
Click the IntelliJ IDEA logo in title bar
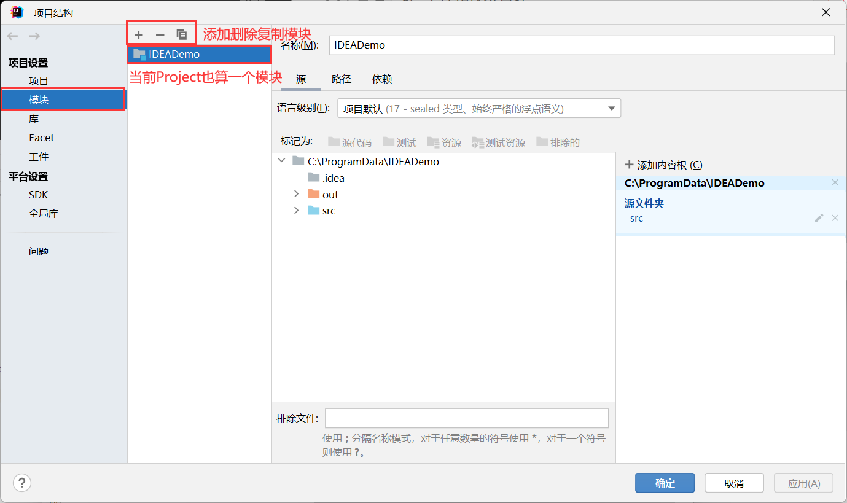[17, 12]
